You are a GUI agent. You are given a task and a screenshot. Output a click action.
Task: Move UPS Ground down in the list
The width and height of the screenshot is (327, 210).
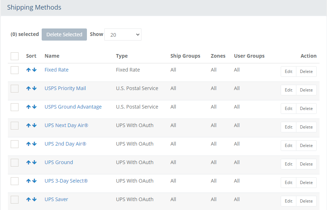click(x=35, y=163)
